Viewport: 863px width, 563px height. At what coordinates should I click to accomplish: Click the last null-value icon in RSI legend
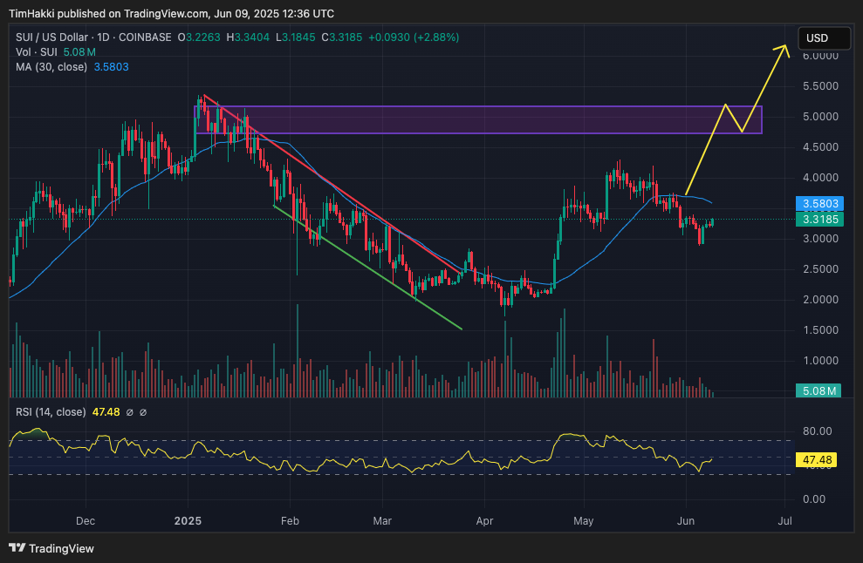point(143,412)
